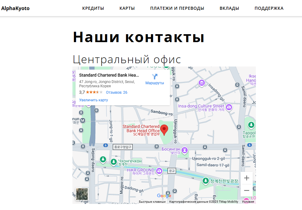Zoom out the map with minus button
The width and height of the screenshot is (302, 210).
[247, 190]
